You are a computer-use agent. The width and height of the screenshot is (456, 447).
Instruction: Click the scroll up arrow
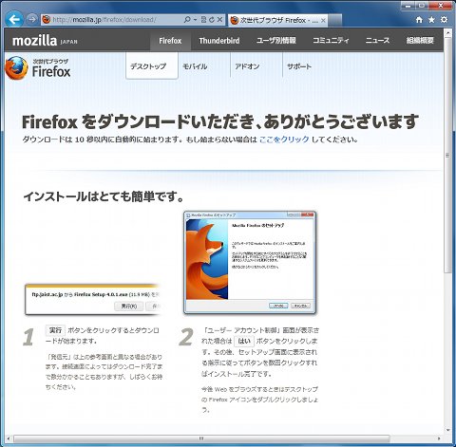point(447,33)
